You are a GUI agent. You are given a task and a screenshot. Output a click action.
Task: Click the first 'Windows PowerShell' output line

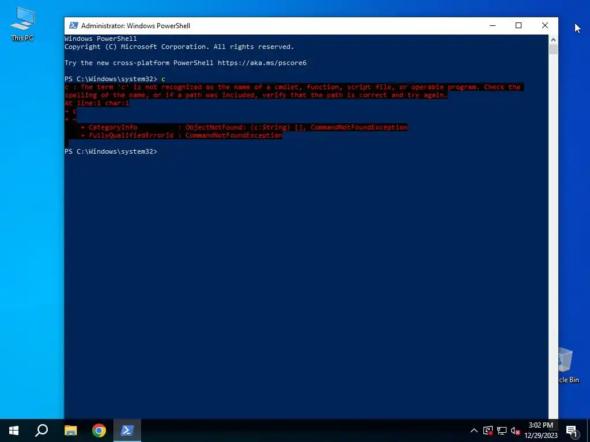point(100,39)
